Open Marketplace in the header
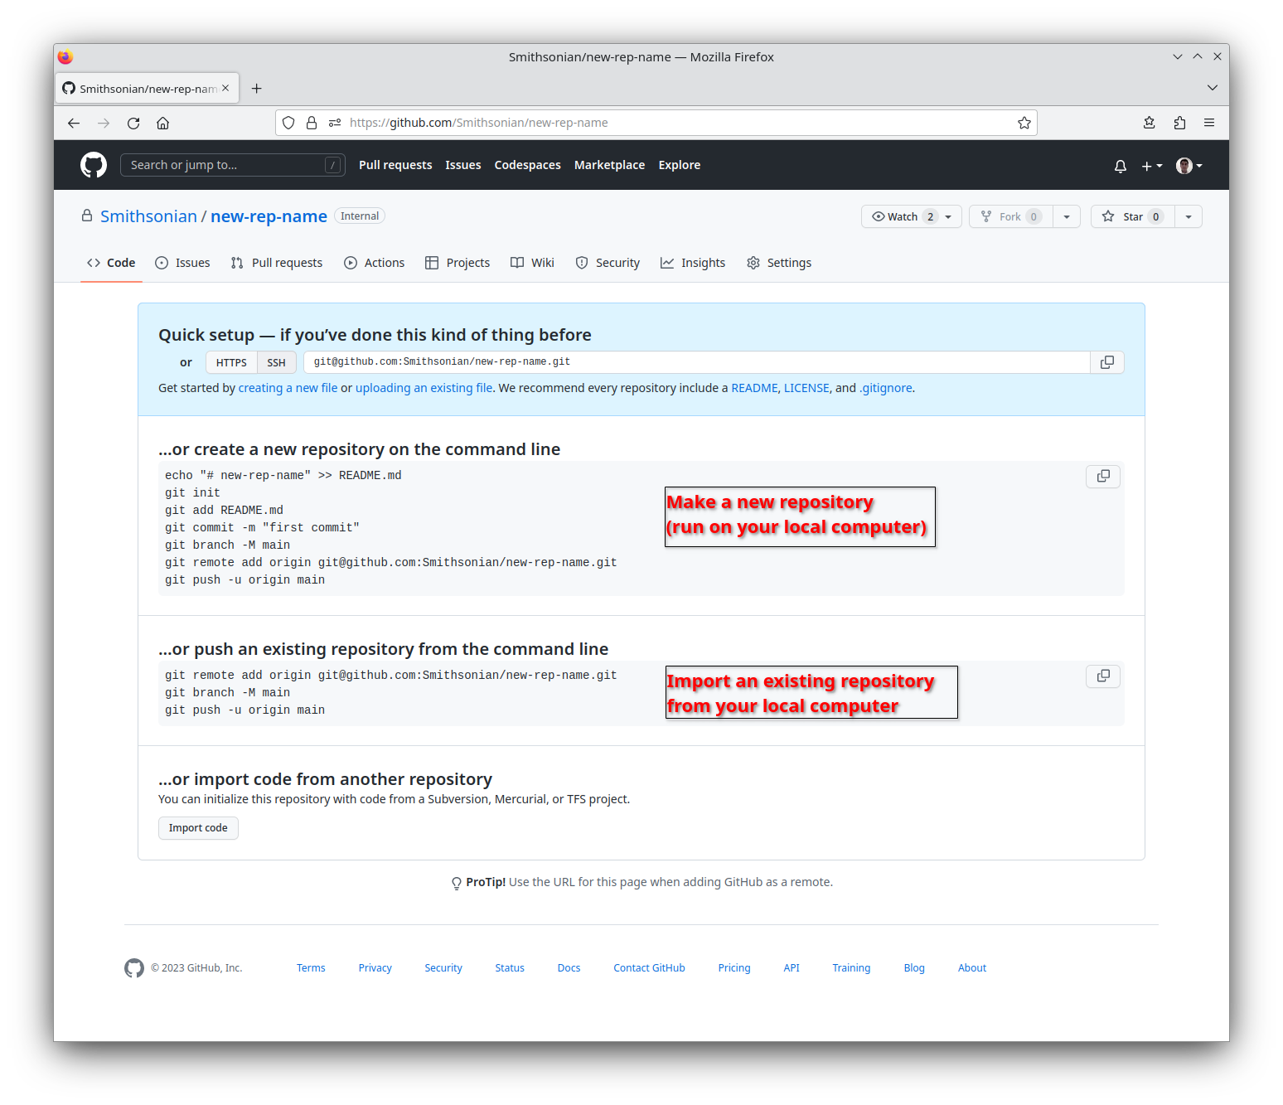 click(x=609, y=165)
